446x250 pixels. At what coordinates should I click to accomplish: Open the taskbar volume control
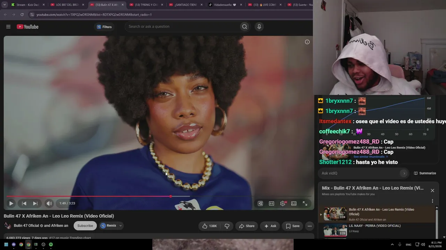tap(423, 244)
